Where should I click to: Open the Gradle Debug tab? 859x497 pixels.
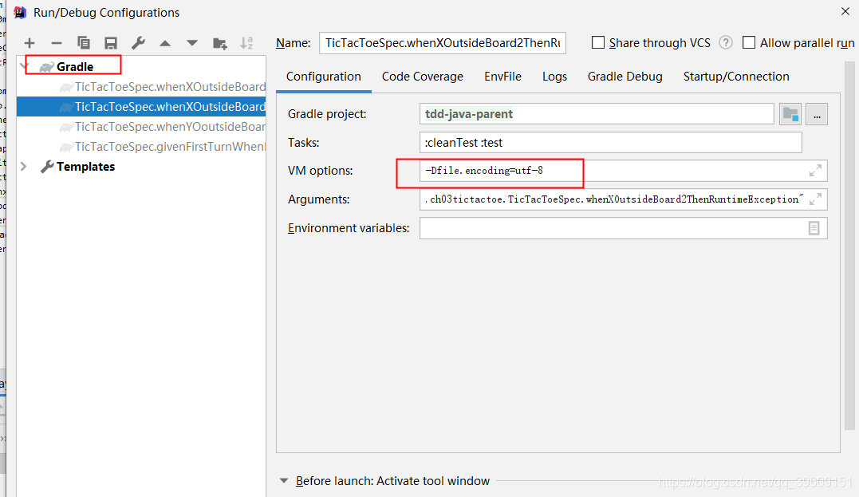click(625, 76)
